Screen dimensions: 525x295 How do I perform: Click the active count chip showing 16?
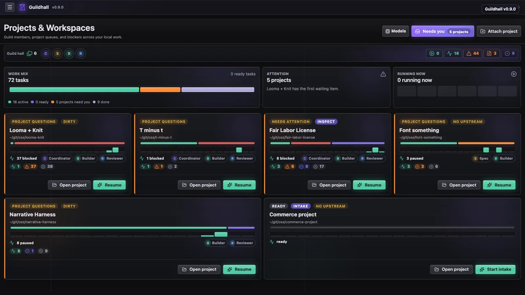click(453, 53)
